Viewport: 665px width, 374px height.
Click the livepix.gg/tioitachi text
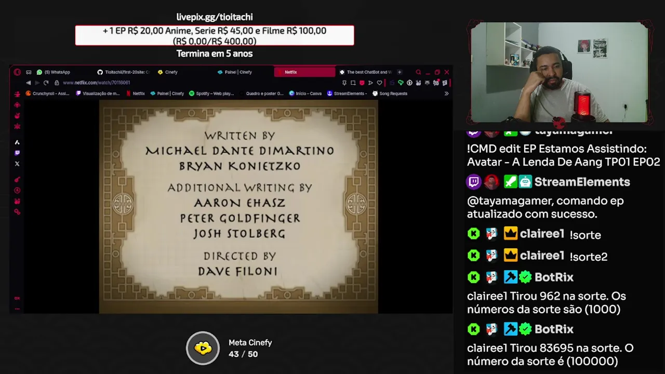click(215, 17)
